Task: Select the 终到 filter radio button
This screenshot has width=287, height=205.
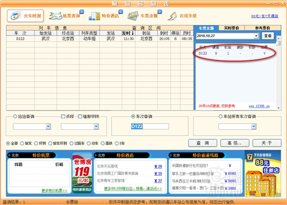Action: click(x=36, y=143)
